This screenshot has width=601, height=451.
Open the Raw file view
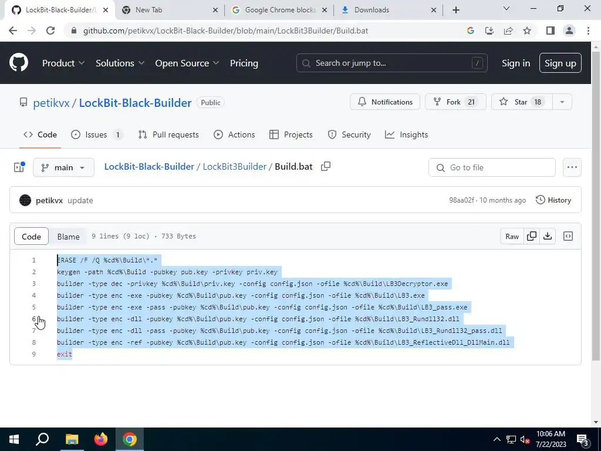[512, 236]
